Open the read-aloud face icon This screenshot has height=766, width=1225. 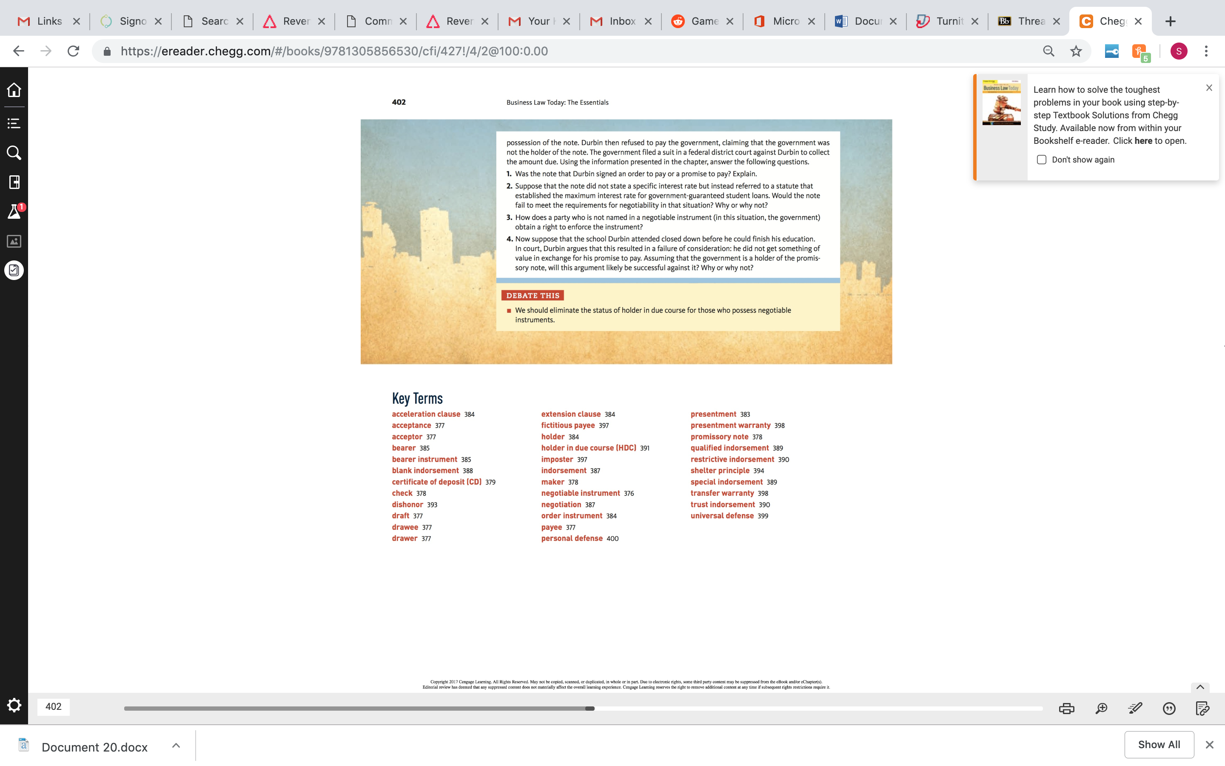(1169, 708)
